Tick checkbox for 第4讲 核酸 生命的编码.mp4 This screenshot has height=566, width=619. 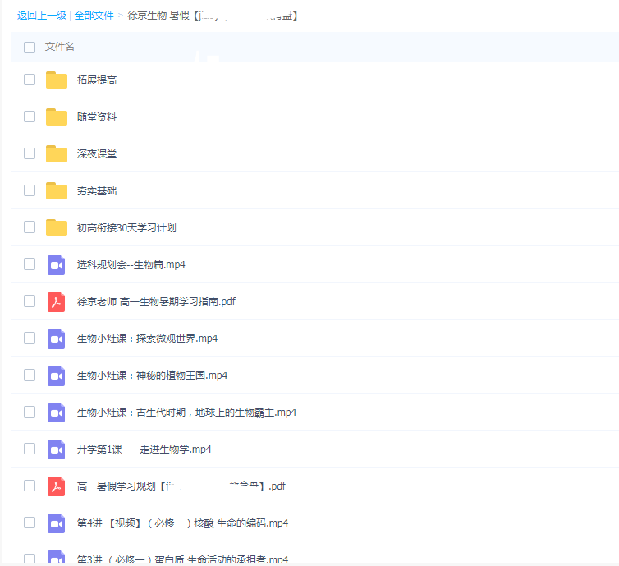pyautogui.click(x=30, y=523)
